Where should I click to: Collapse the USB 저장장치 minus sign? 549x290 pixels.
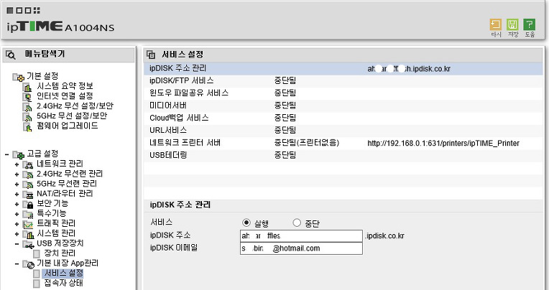[x=17, y=244]
